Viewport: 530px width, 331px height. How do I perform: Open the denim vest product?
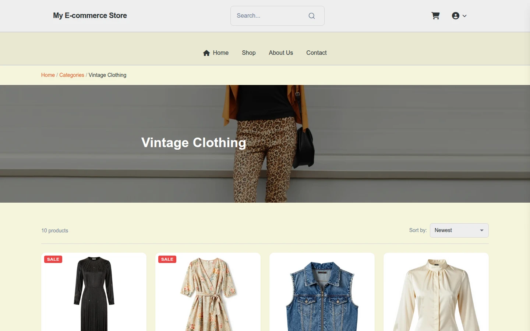[322, 292]
